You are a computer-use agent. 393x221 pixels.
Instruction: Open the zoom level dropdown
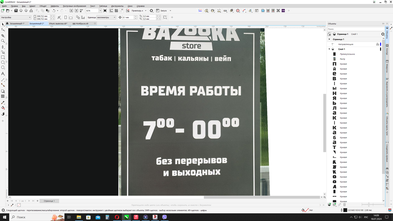(100, 11)
